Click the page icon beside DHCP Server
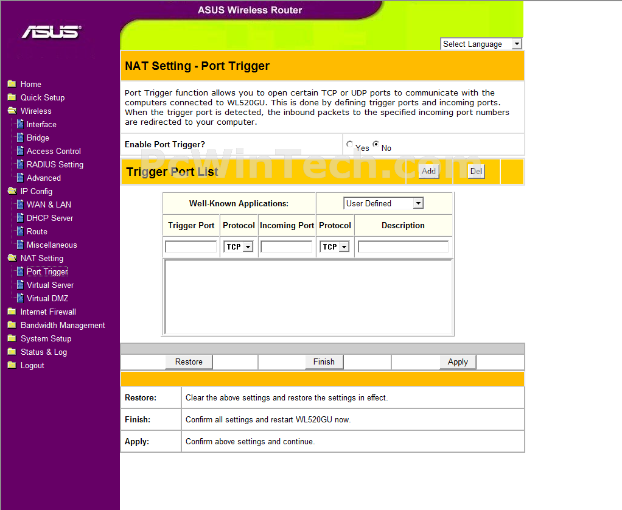Screen dimensions: 622x510 pos(20,218)
